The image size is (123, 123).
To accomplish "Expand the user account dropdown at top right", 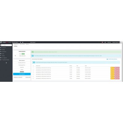I will pyautogui.click(x=116, y=42).
